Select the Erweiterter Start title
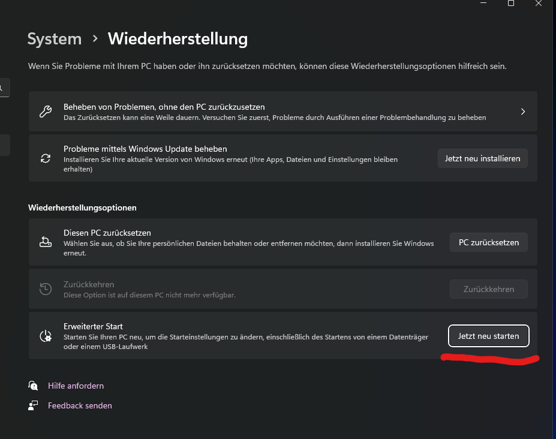 click(x=93, y=326)
